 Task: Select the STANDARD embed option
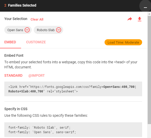click(13, 75)
